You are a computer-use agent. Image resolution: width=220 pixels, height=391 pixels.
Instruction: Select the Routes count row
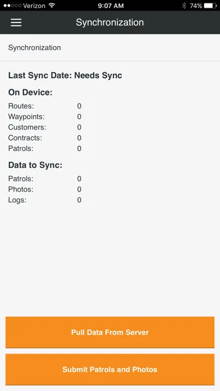45,106
